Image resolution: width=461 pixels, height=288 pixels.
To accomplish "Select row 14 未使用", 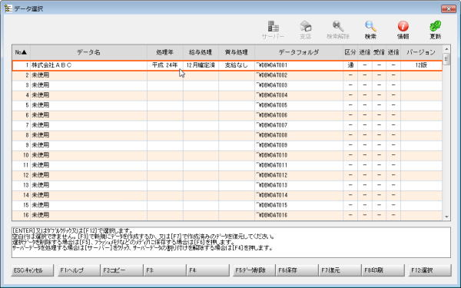I will (x=227, y=195).
